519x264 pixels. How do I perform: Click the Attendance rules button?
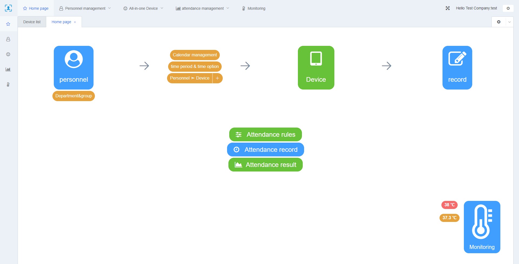(265, 135)
